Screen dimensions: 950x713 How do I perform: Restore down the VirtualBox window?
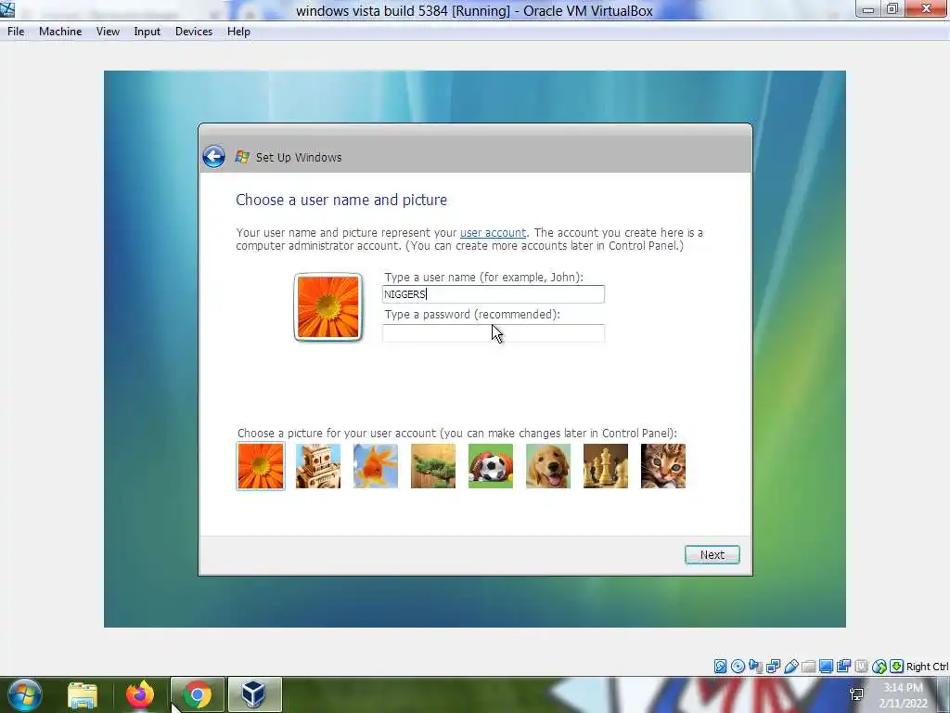point(892,9)
